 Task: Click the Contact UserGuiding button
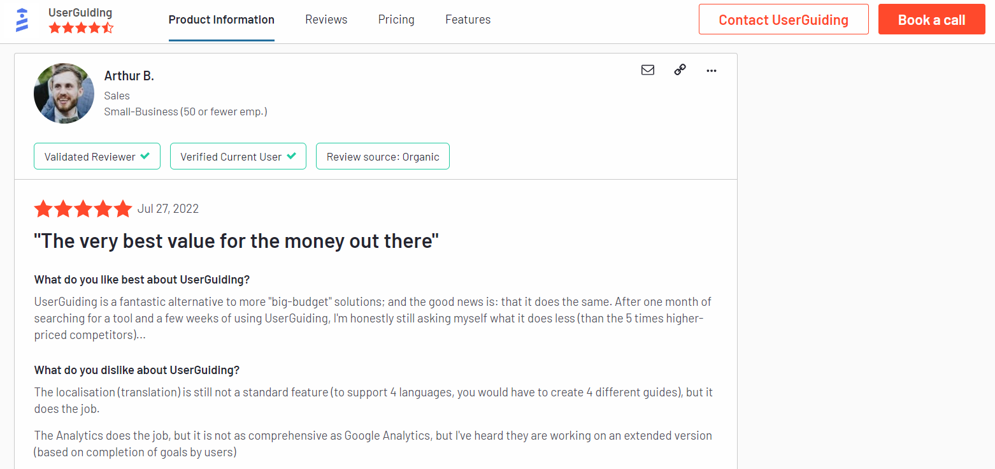pos(784,20)
